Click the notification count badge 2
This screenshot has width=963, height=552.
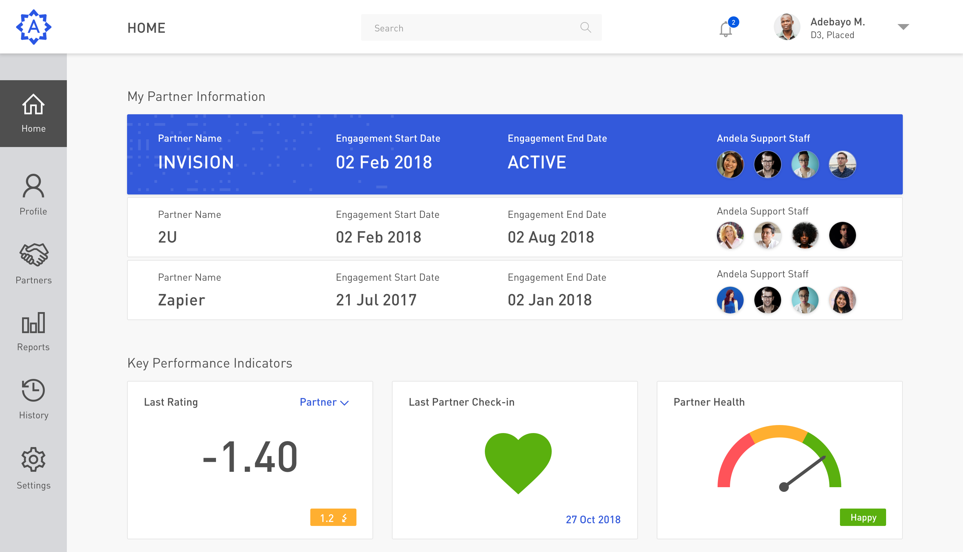[734, 22]
